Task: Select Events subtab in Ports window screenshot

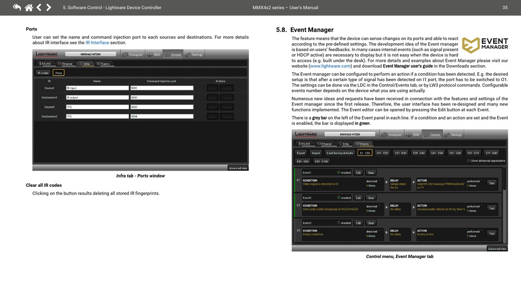Action: click(x=103, y=64)
